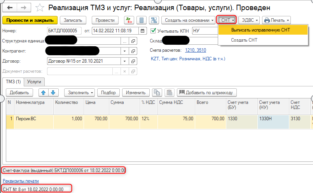The height and width of the screenshot is (193, 313).
Task: Open the Печать dropdown menu
Action: point(276,20)
